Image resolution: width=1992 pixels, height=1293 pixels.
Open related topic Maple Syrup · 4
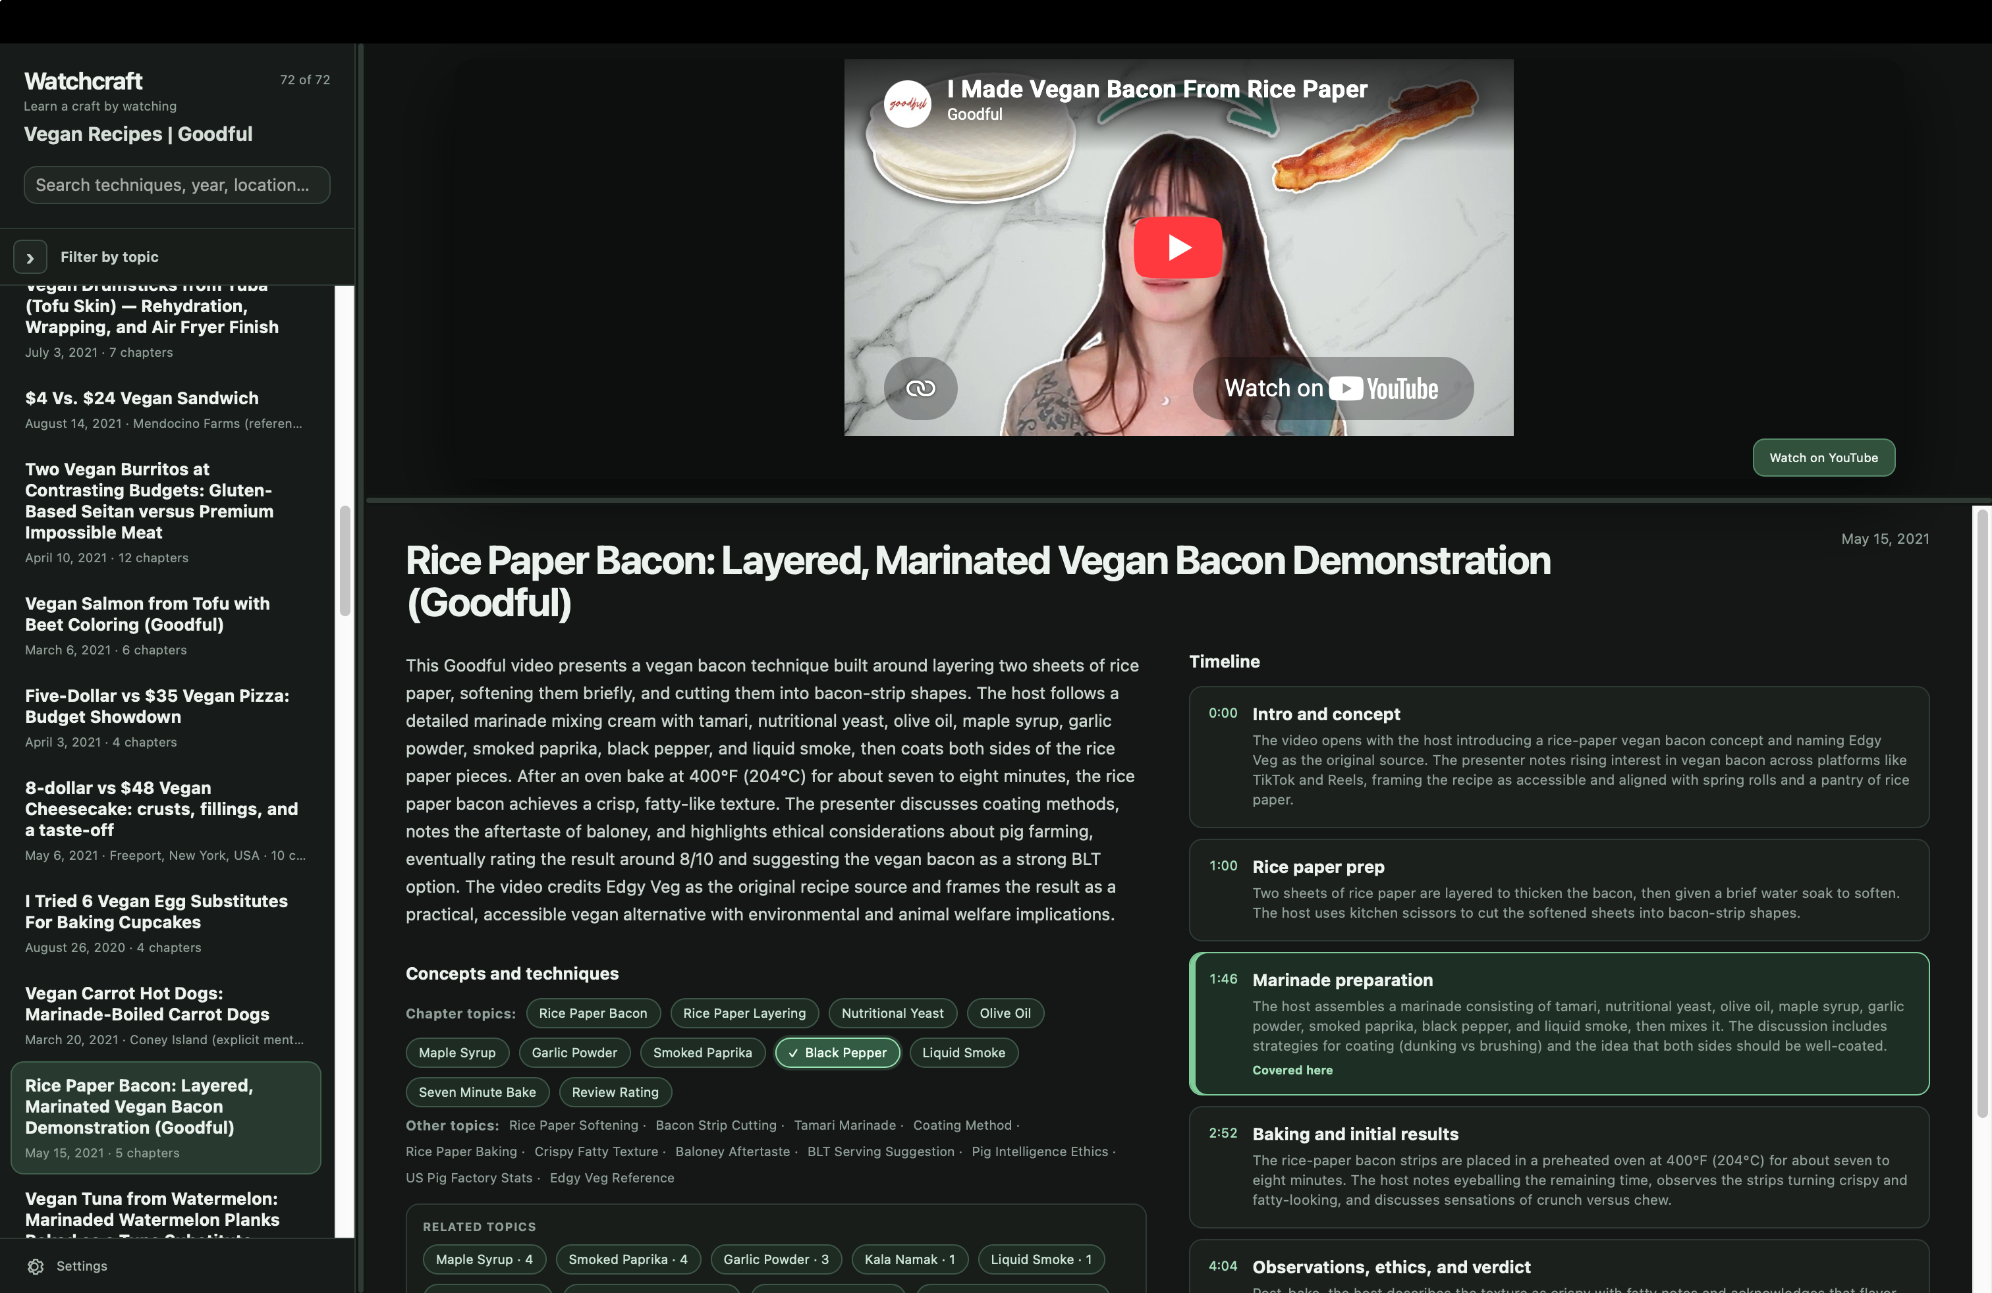click(484, 1259)
